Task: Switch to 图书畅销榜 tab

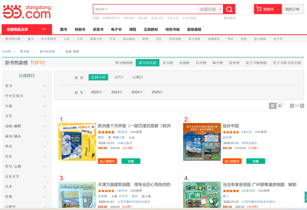Action: point(124,63)
